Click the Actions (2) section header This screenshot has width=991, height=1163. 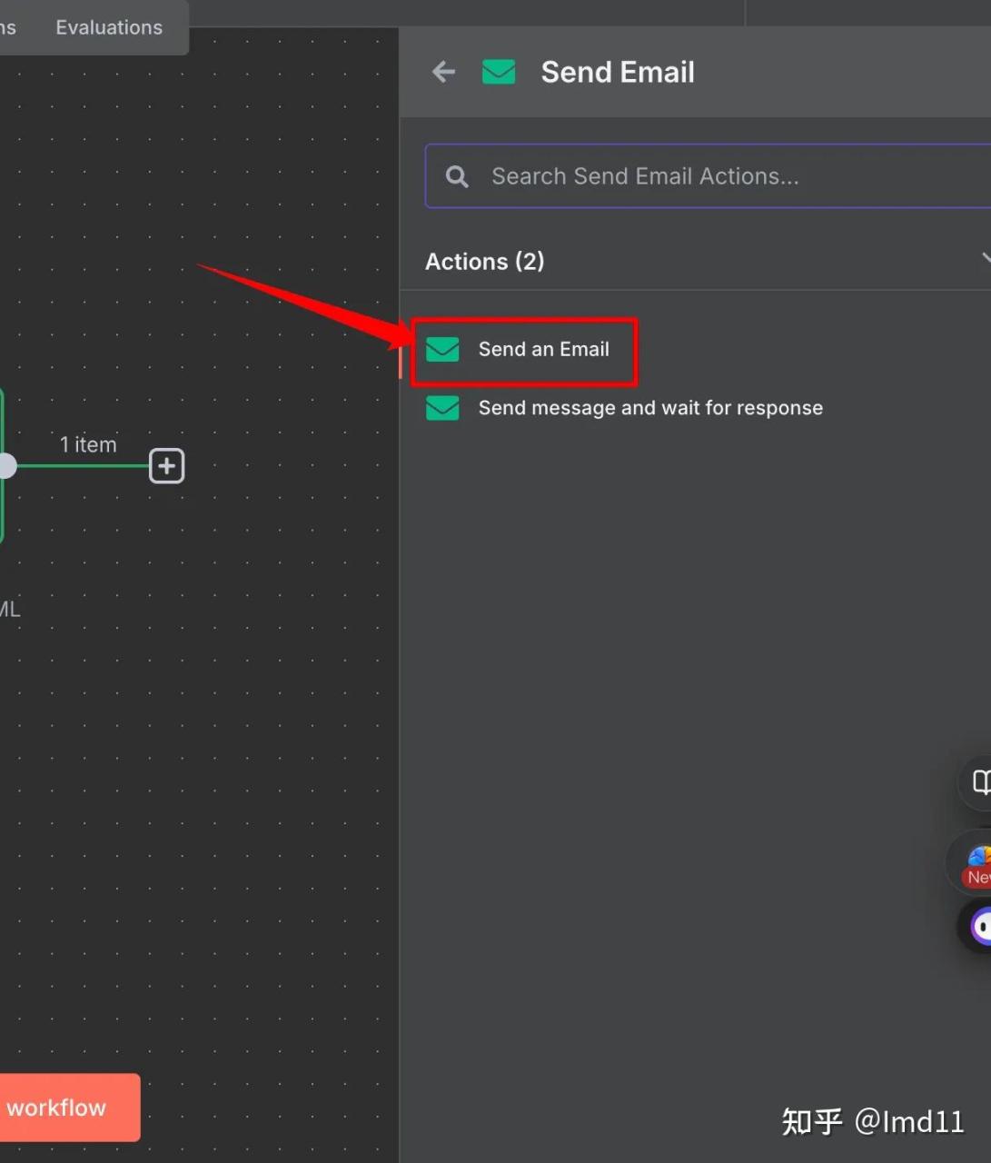coord(485,262)
